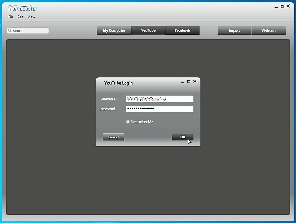Click the Framecaster logo
The image size is (296, 223).
(x=23, y=9)
